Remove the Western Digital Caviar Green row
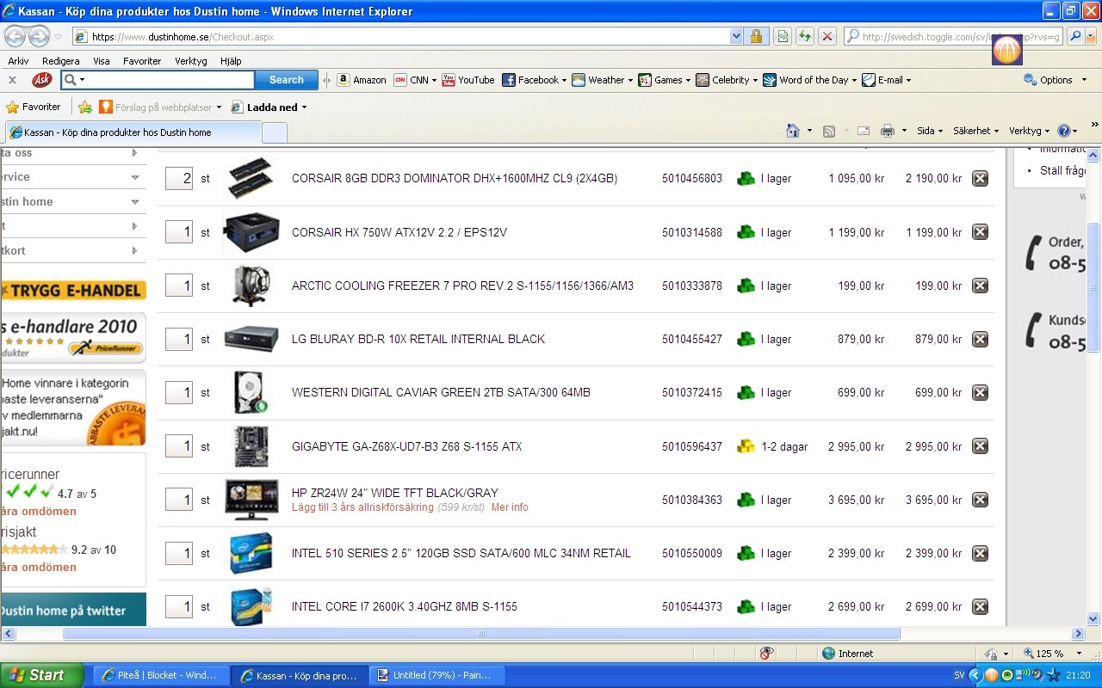Viewport: 1102px width, 688px height. (x=980, y=392)
